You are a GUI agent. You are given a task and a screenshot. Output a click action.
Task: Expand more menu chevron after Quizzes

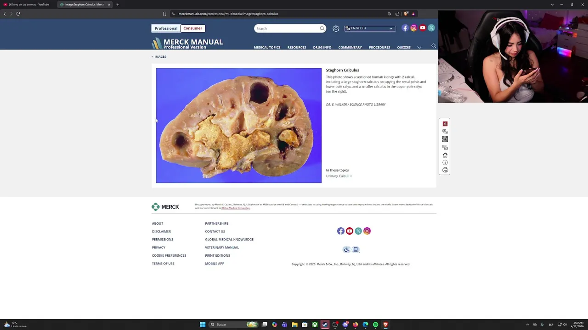tap(419, 47)
